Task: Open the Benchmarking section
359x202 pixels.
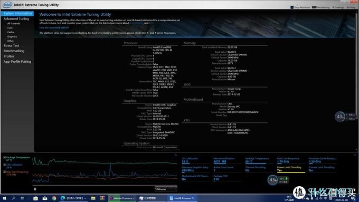Action: (14, 51)
